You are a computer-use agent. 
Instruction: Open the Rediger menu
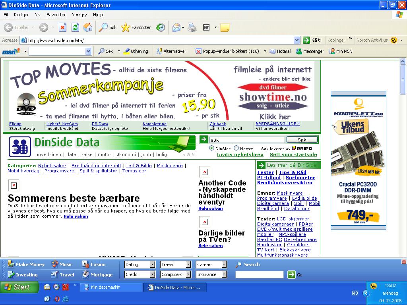(21, 15)
